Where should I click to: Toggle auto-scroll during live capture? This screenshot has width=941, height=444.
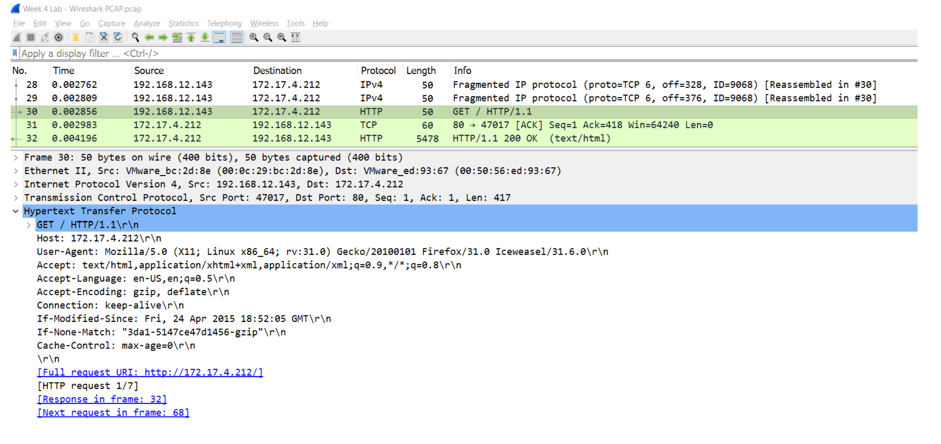(x=219, y=37)
